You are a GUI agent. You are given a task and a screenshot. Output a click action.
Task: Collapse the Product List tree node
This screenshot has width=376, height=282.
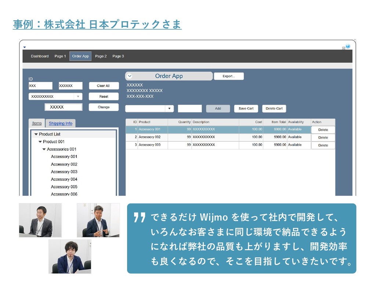[36, 134]
